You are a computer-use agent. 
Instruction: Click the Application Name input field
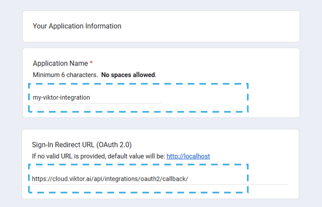97,98
